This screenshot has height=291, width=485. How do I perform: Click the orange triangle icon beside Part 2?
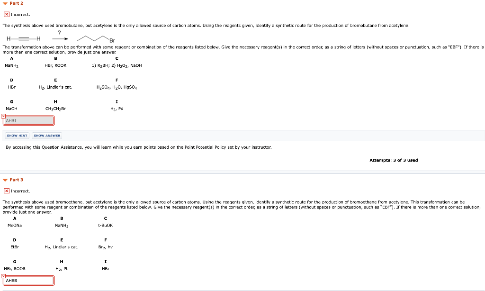pos(5,3)
